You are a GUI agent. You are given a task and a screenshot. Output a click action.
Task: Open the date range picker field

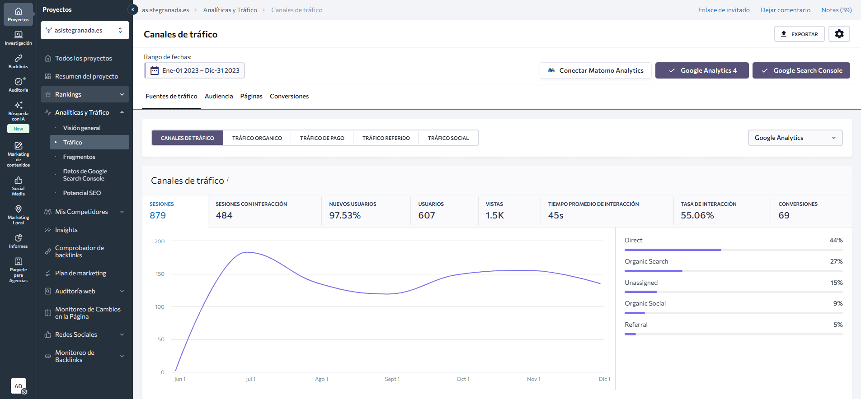pyautogui.click(x=195, y=71)
